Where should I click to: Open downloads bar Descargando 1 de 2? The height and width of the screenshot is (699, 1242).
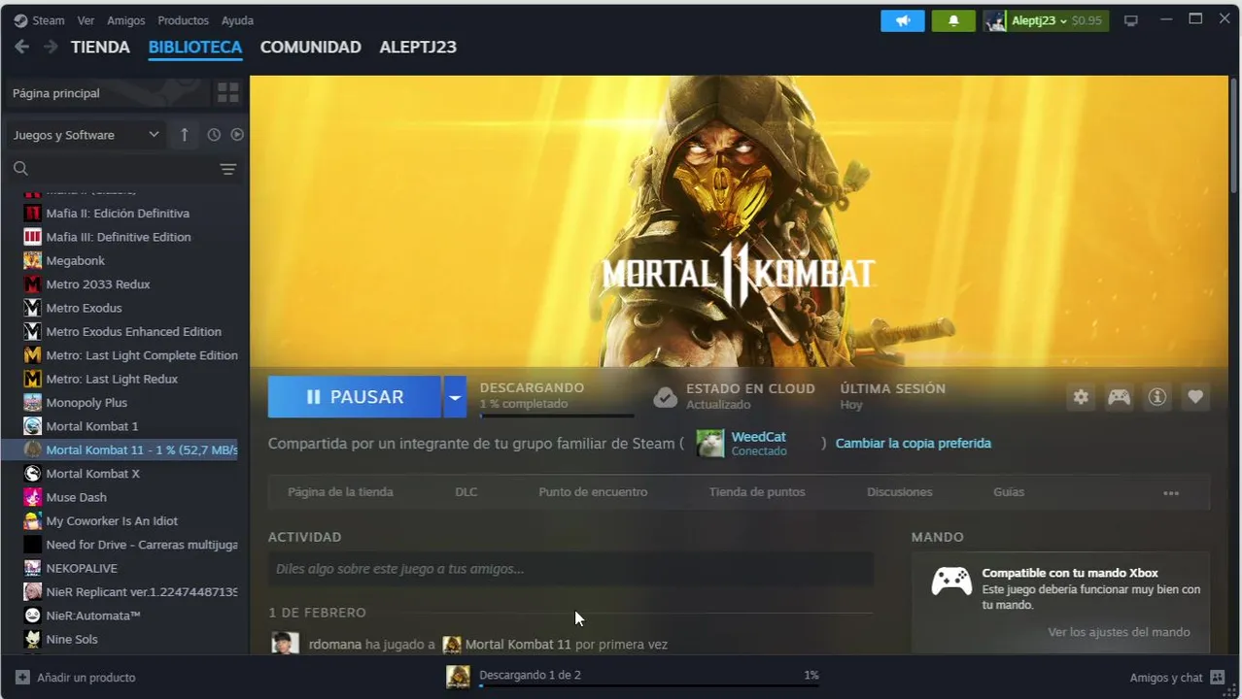(x=632, y=677)
